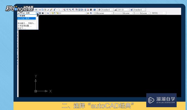Viewport: 187px width, 110px height.
Task: Click the Zoom Previous icon
Action: [73, 10]
